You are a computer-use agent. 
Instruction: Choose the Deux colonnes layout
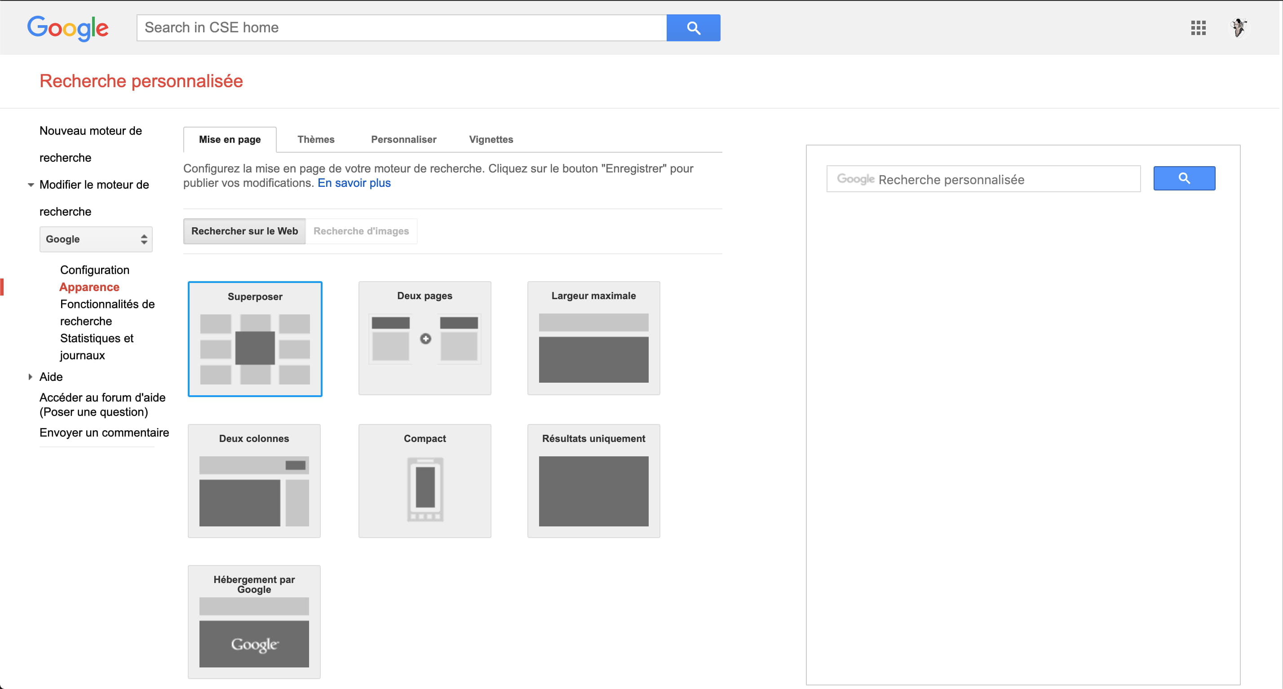(254, 481)
